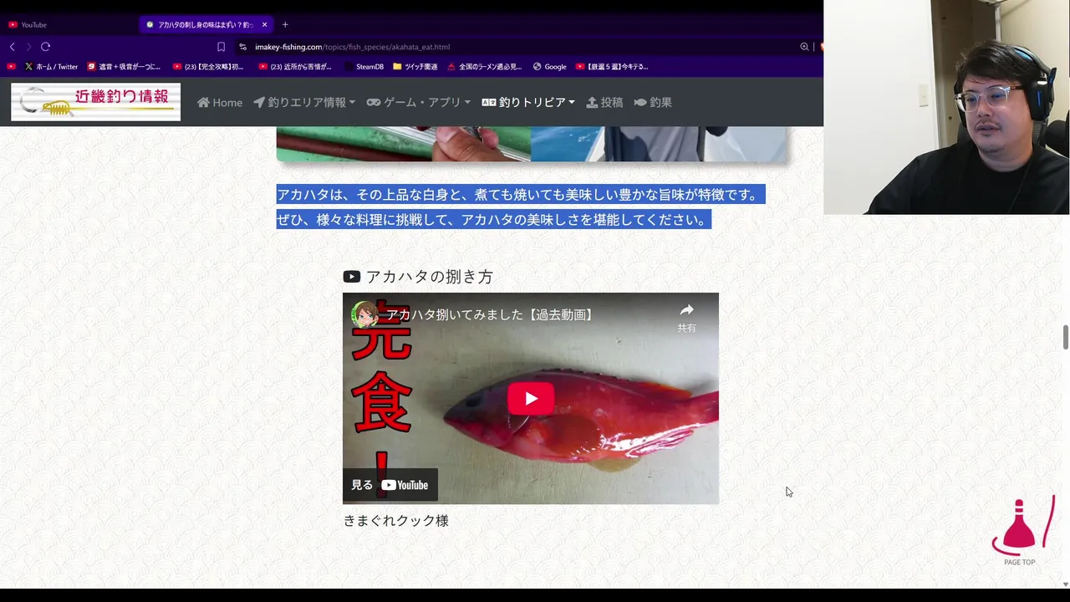Open the video title アカハタ捌いてみました【過去動画】
This screenshot has width=1070, height=602.
click(x=491, y=314)
